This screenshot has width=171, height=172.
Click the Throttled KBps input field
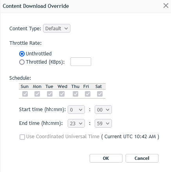[81, 62]
